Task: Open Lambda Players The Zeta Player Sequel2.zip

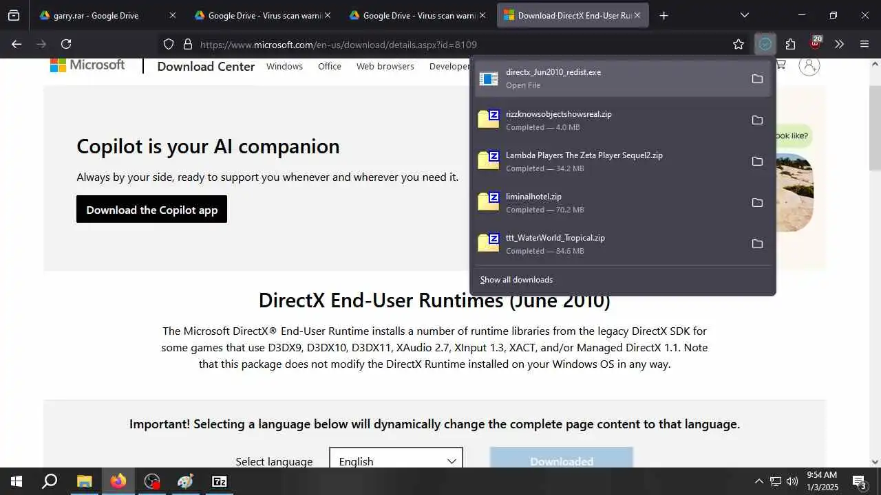Action: 609,162
